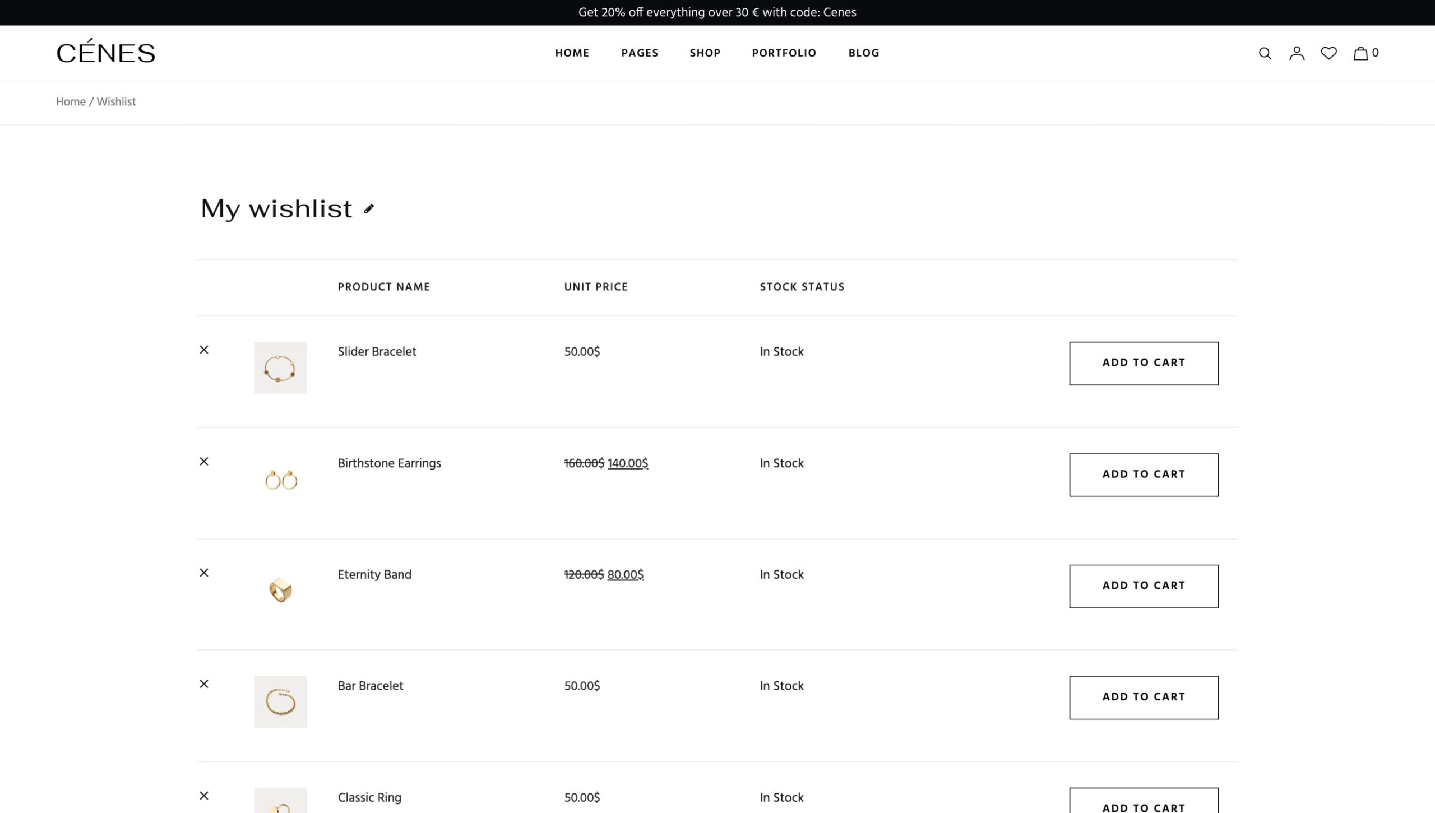Screen dimensions: 1435x813
Task: Add Slider Bracelet to cart
Action: (1144, 363)
